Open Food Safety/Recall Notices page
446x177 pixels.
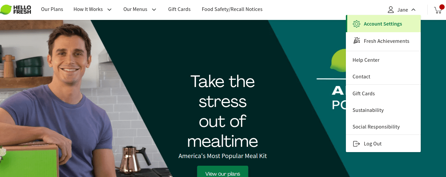coord(232,9)
